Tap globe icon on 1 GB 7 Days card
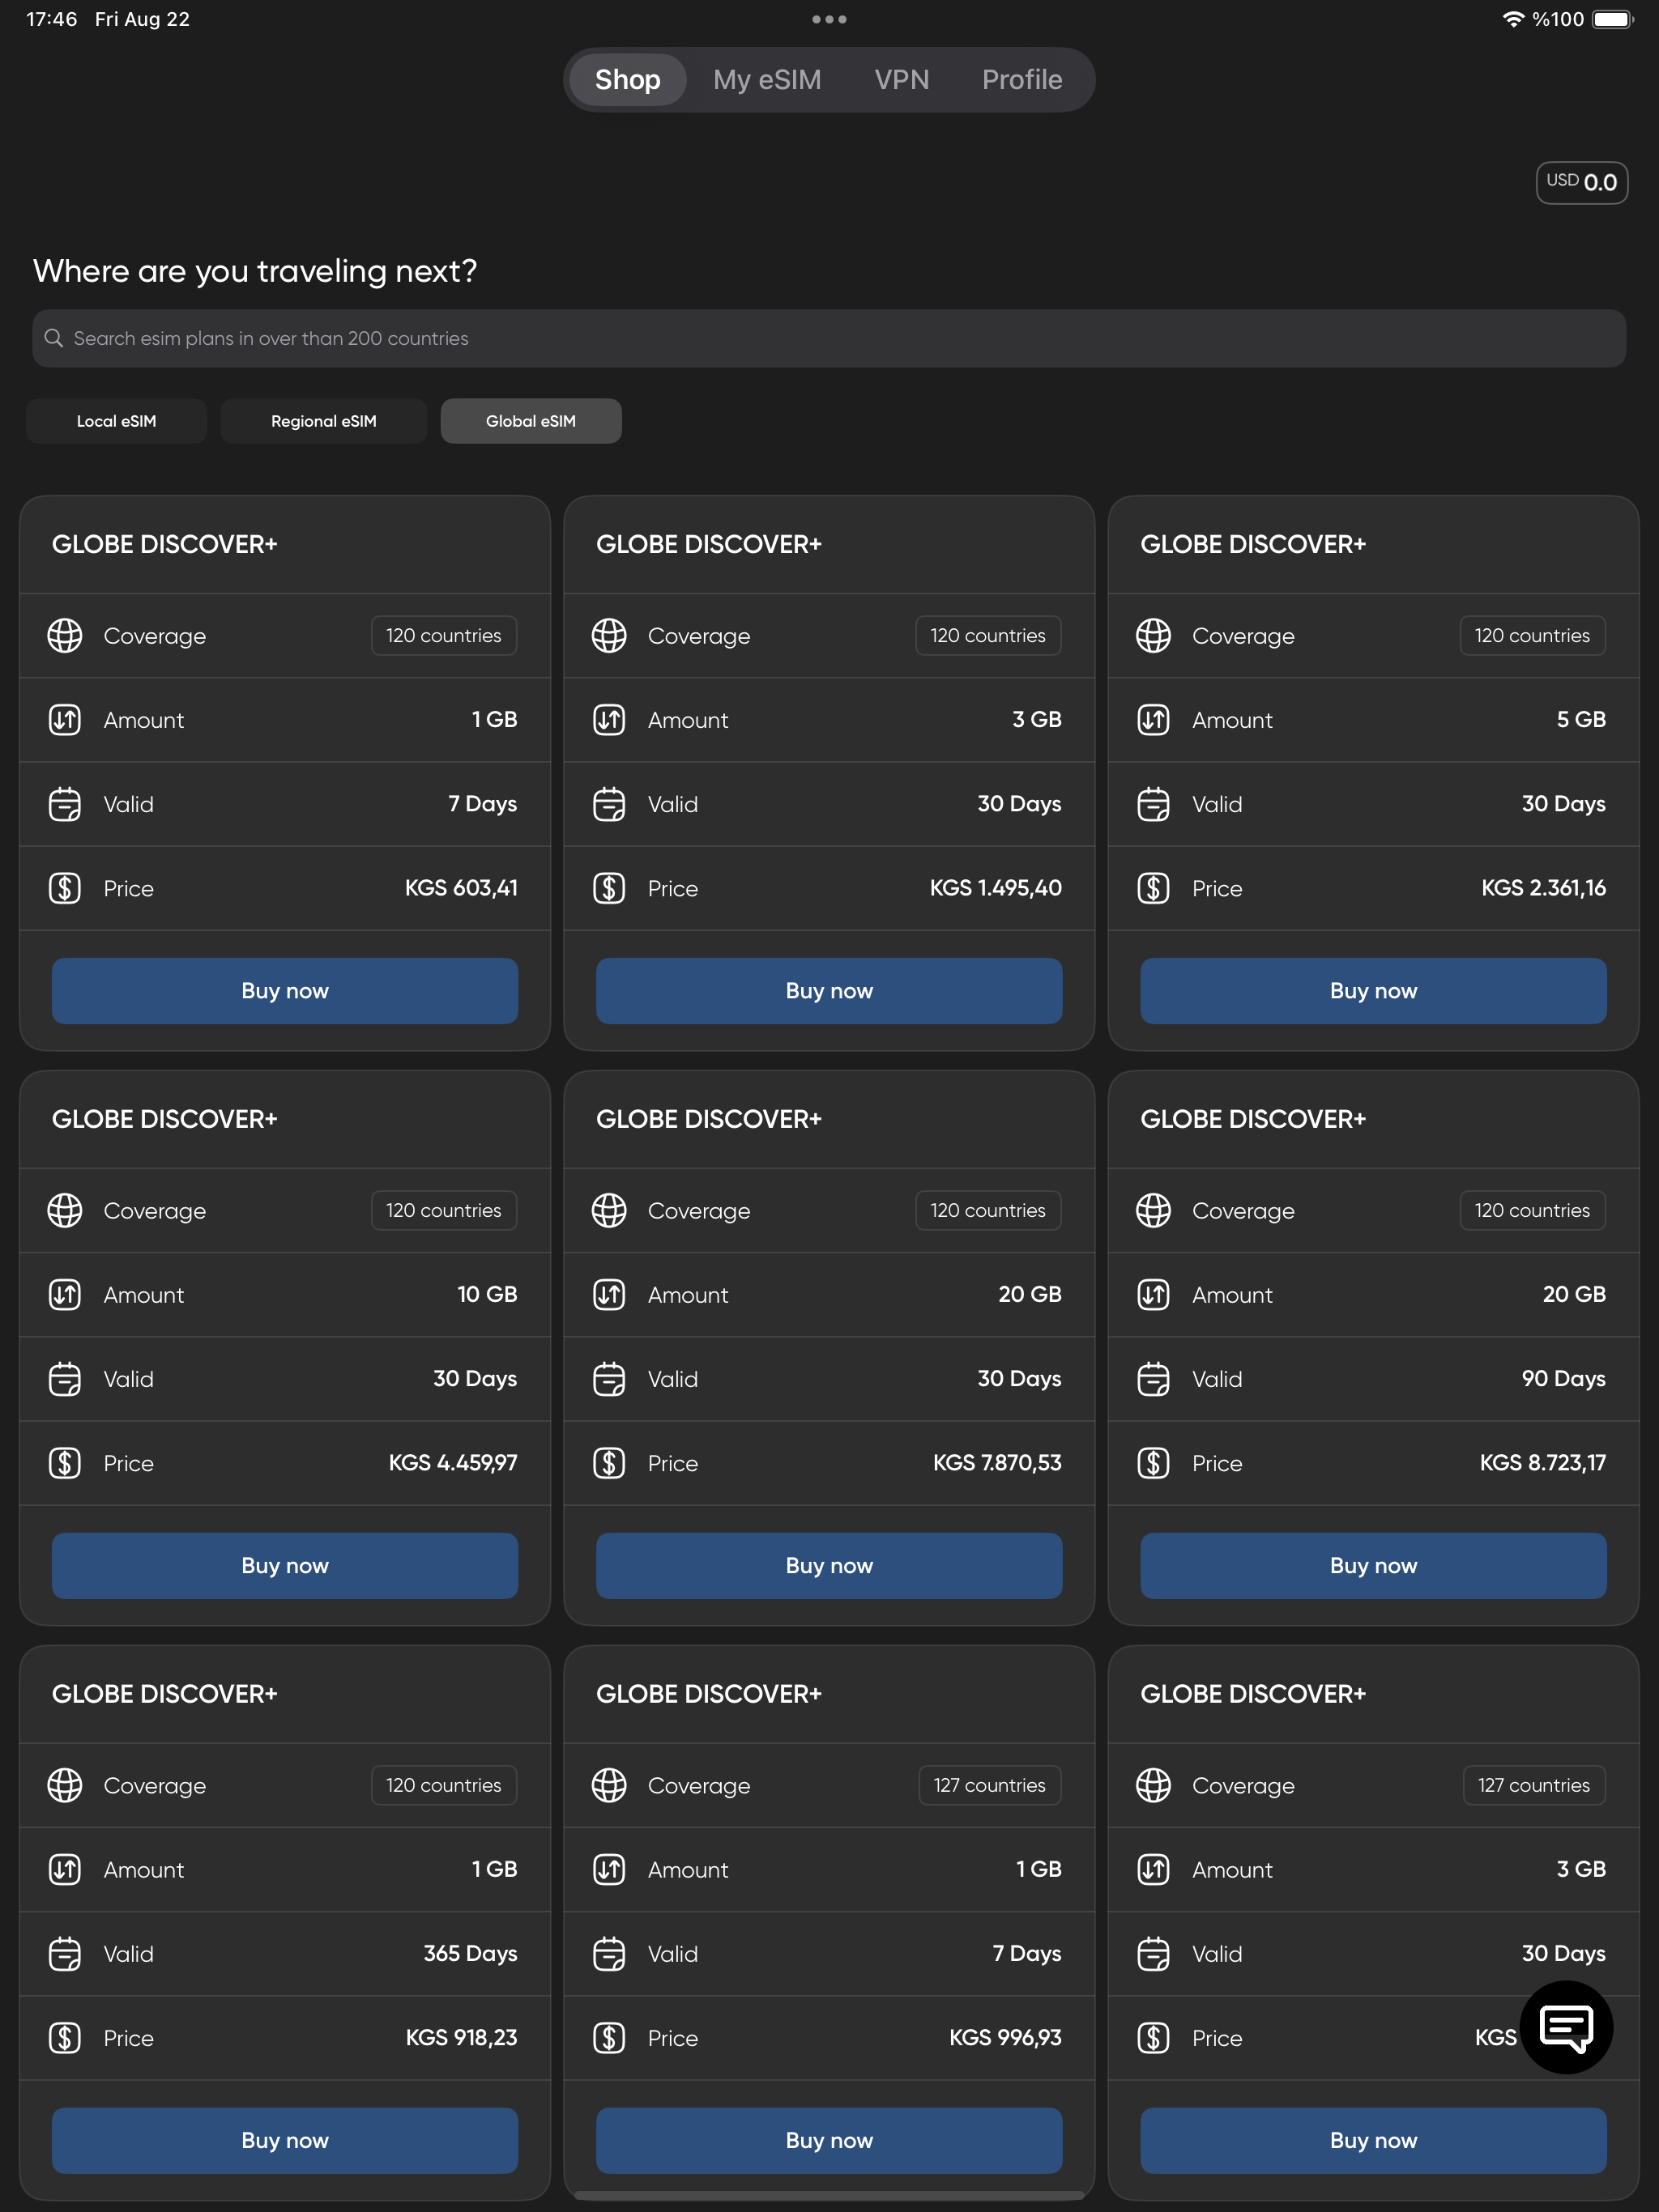This screenshot has width=1659, height=2212. point(65,636)
